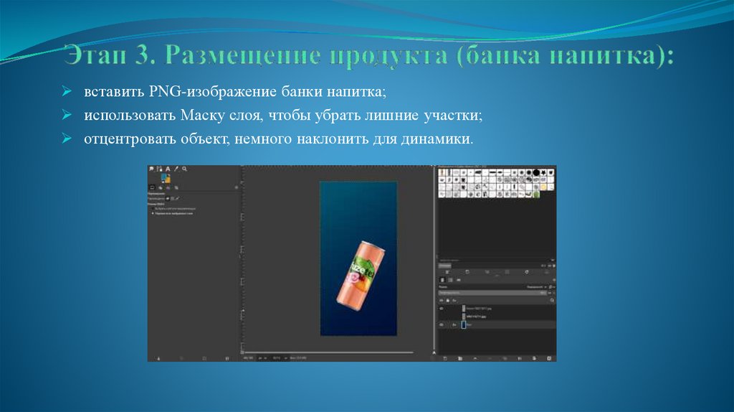Open the tool options tab configuration menu
The image size is (734, 412).
pos(237,187)
